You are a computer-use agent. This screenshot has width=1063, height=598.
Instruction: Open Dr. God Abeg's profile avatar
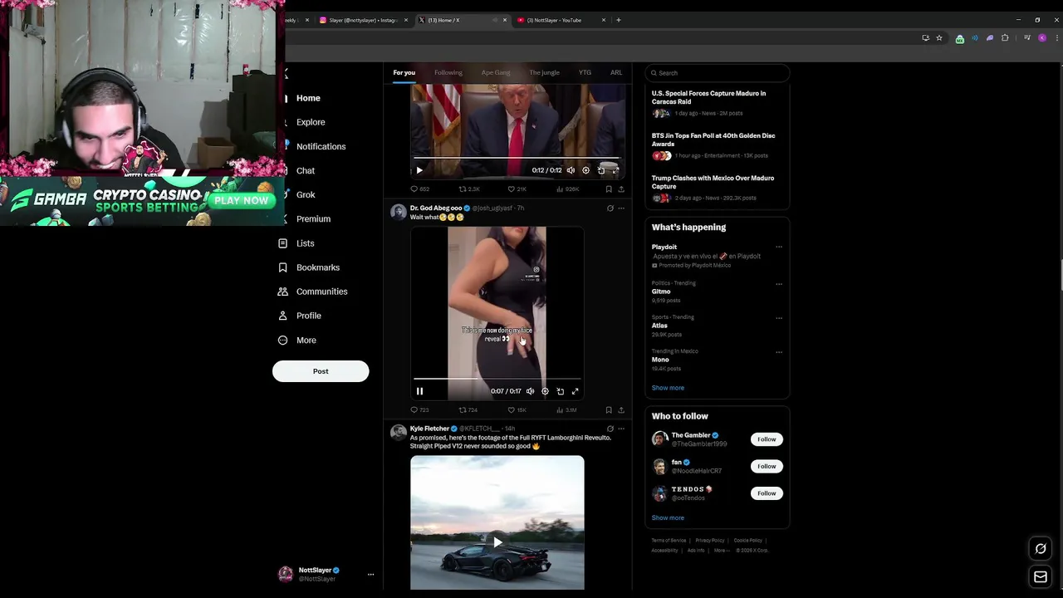click(x=399, y=212)
